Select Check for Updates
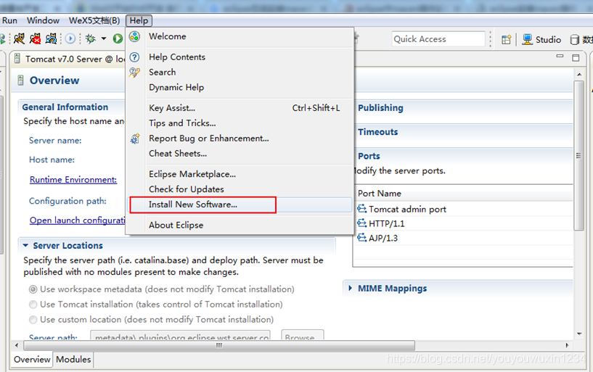Viewport: 593px width, 372px height. click(186, 189)
